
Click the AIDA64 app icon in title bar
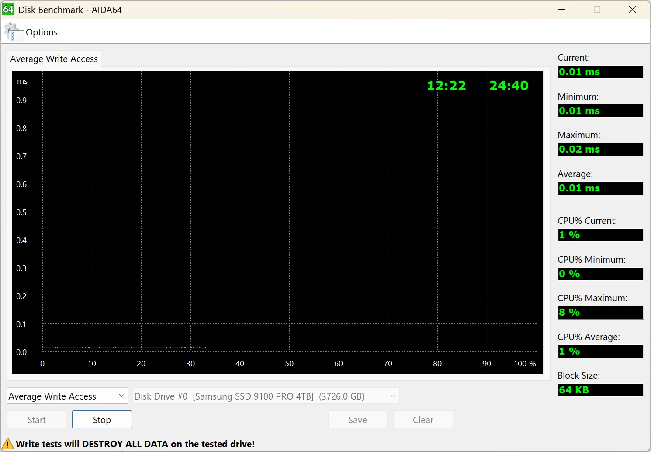[8, 9]
